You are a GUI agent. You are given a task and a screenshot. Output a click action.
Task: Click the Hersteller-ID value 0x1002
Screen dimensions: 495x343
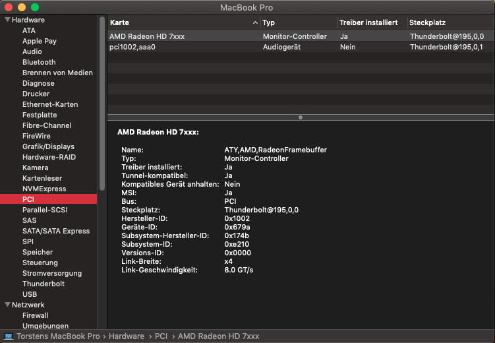[x=237, y=218]
